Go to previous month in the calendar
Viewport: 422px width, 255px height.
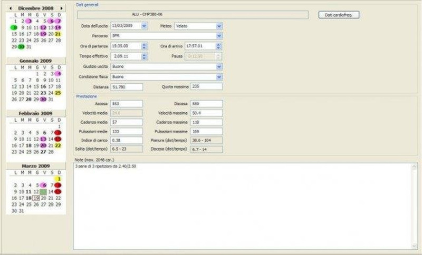point(11,8)
